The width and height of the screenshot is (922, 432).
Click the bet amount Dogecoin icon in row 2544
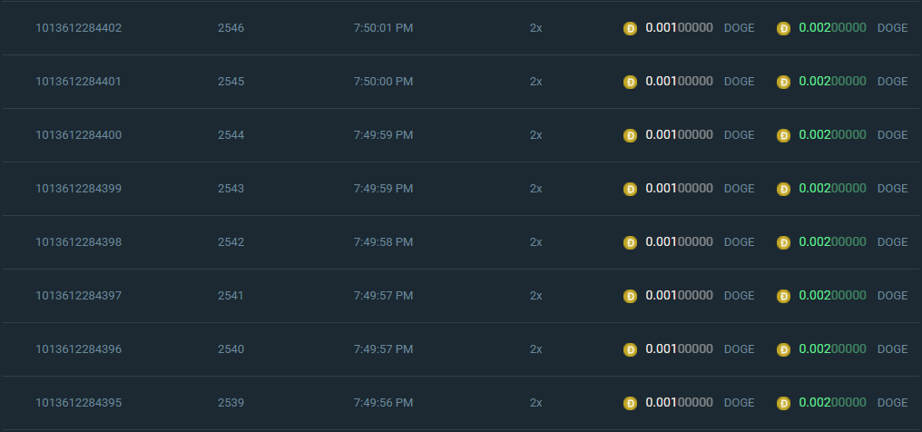coord(630,135)
